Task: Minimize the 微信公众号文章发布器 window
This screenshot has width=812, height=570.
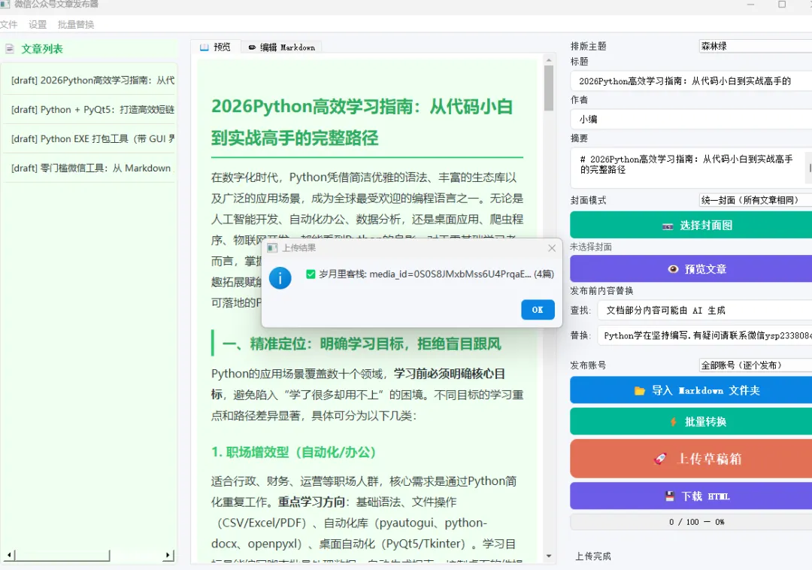Action: [x=751, y=5]
